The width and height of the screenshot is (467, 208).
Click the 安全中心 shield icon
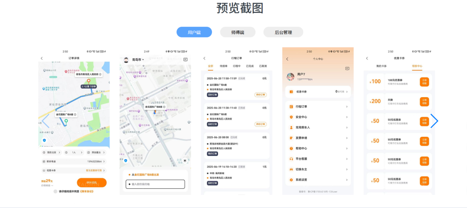(291, 117)
